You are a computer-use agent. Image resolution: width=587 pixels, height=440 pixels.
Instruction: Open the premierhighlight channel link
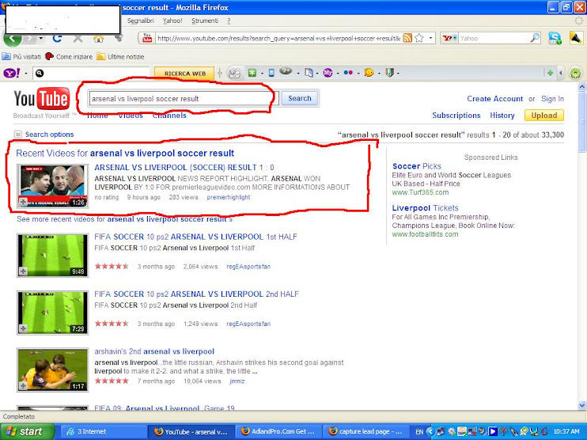(229, 197)
